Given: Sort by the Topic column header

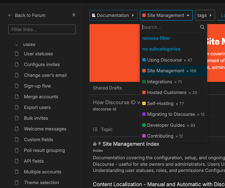Looking at the screenshot, I should pyautogui.click(x=107, y=129).
